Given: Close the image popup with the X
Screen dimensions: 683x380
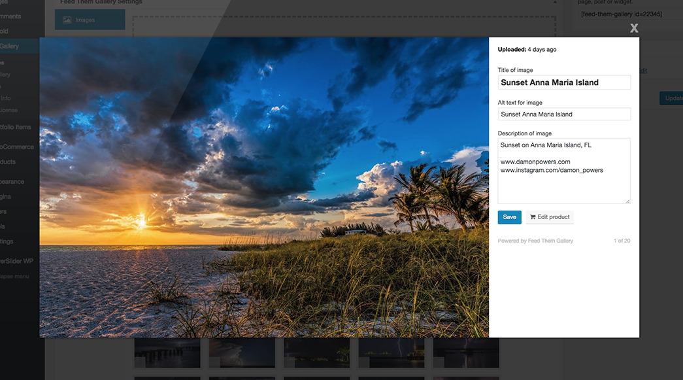Looking at the screenshot, I should tap(634, 28).
